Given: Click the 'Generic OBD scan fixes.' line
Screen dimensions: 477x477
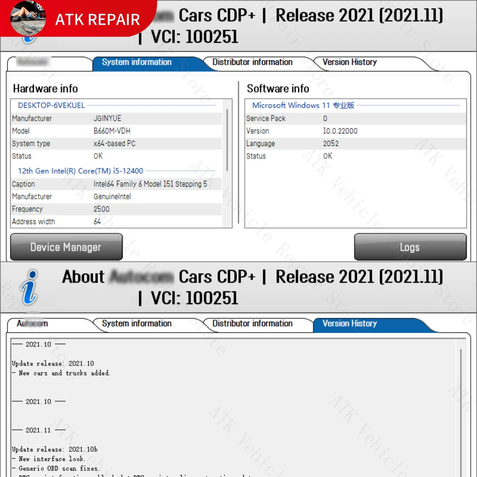Looking at the screenshot, I should pyautogui.click(x=56, y=468).
